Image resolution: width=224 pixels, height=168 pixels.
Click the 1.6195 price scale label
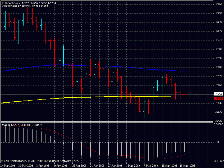coord(218,58)
